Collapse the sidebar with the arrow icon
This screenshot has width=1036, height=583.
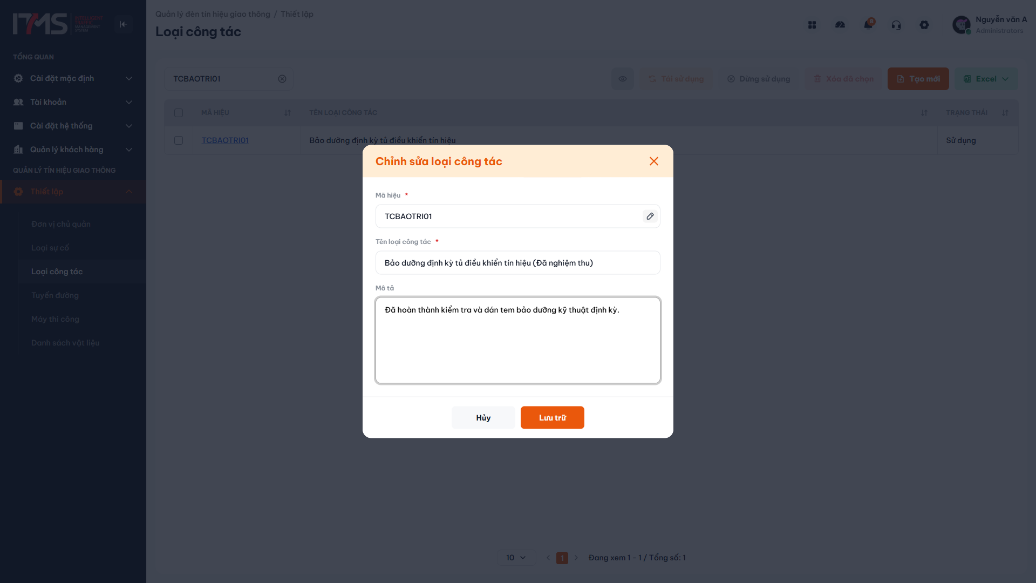[x=124, y=24]
